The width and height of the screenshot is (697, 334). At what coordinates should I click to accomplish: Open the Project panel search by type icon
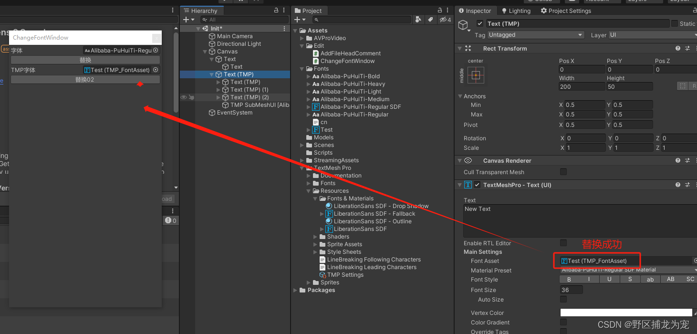tap(418, 20)
